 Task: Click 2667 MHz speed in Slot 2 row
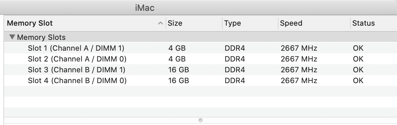[299, 59]
